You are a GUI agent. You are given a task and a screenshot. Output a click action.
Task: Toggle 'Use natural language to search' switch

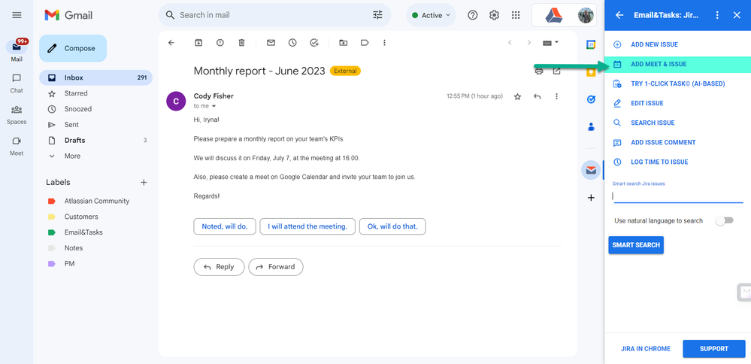coord(724,220)
